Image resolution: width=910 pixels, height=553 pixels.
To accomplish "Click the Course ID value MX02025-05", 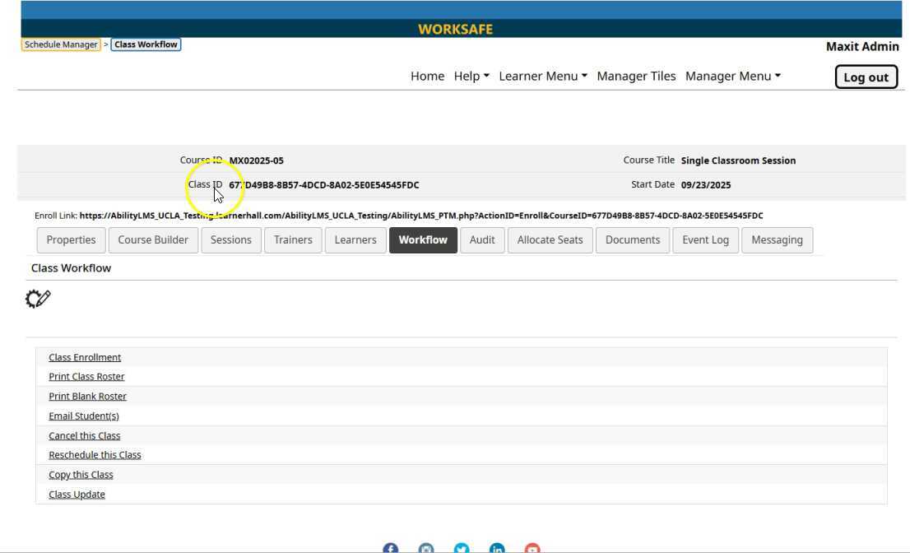I will tap(257, 160).
